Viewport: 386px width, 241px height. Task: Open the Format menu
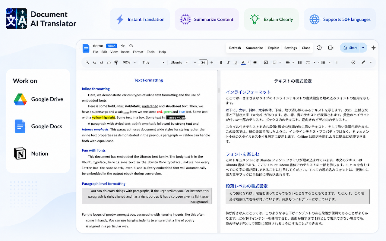[x=138, y=52]
